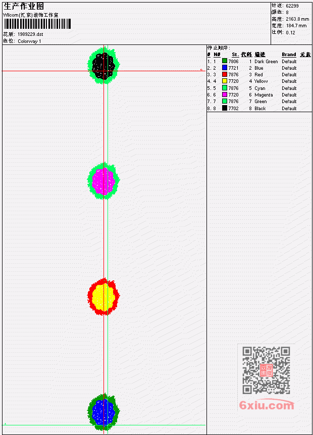Click the St. column header
The width and height of the screenshot is (313, 435).
(x=235, y=55)
